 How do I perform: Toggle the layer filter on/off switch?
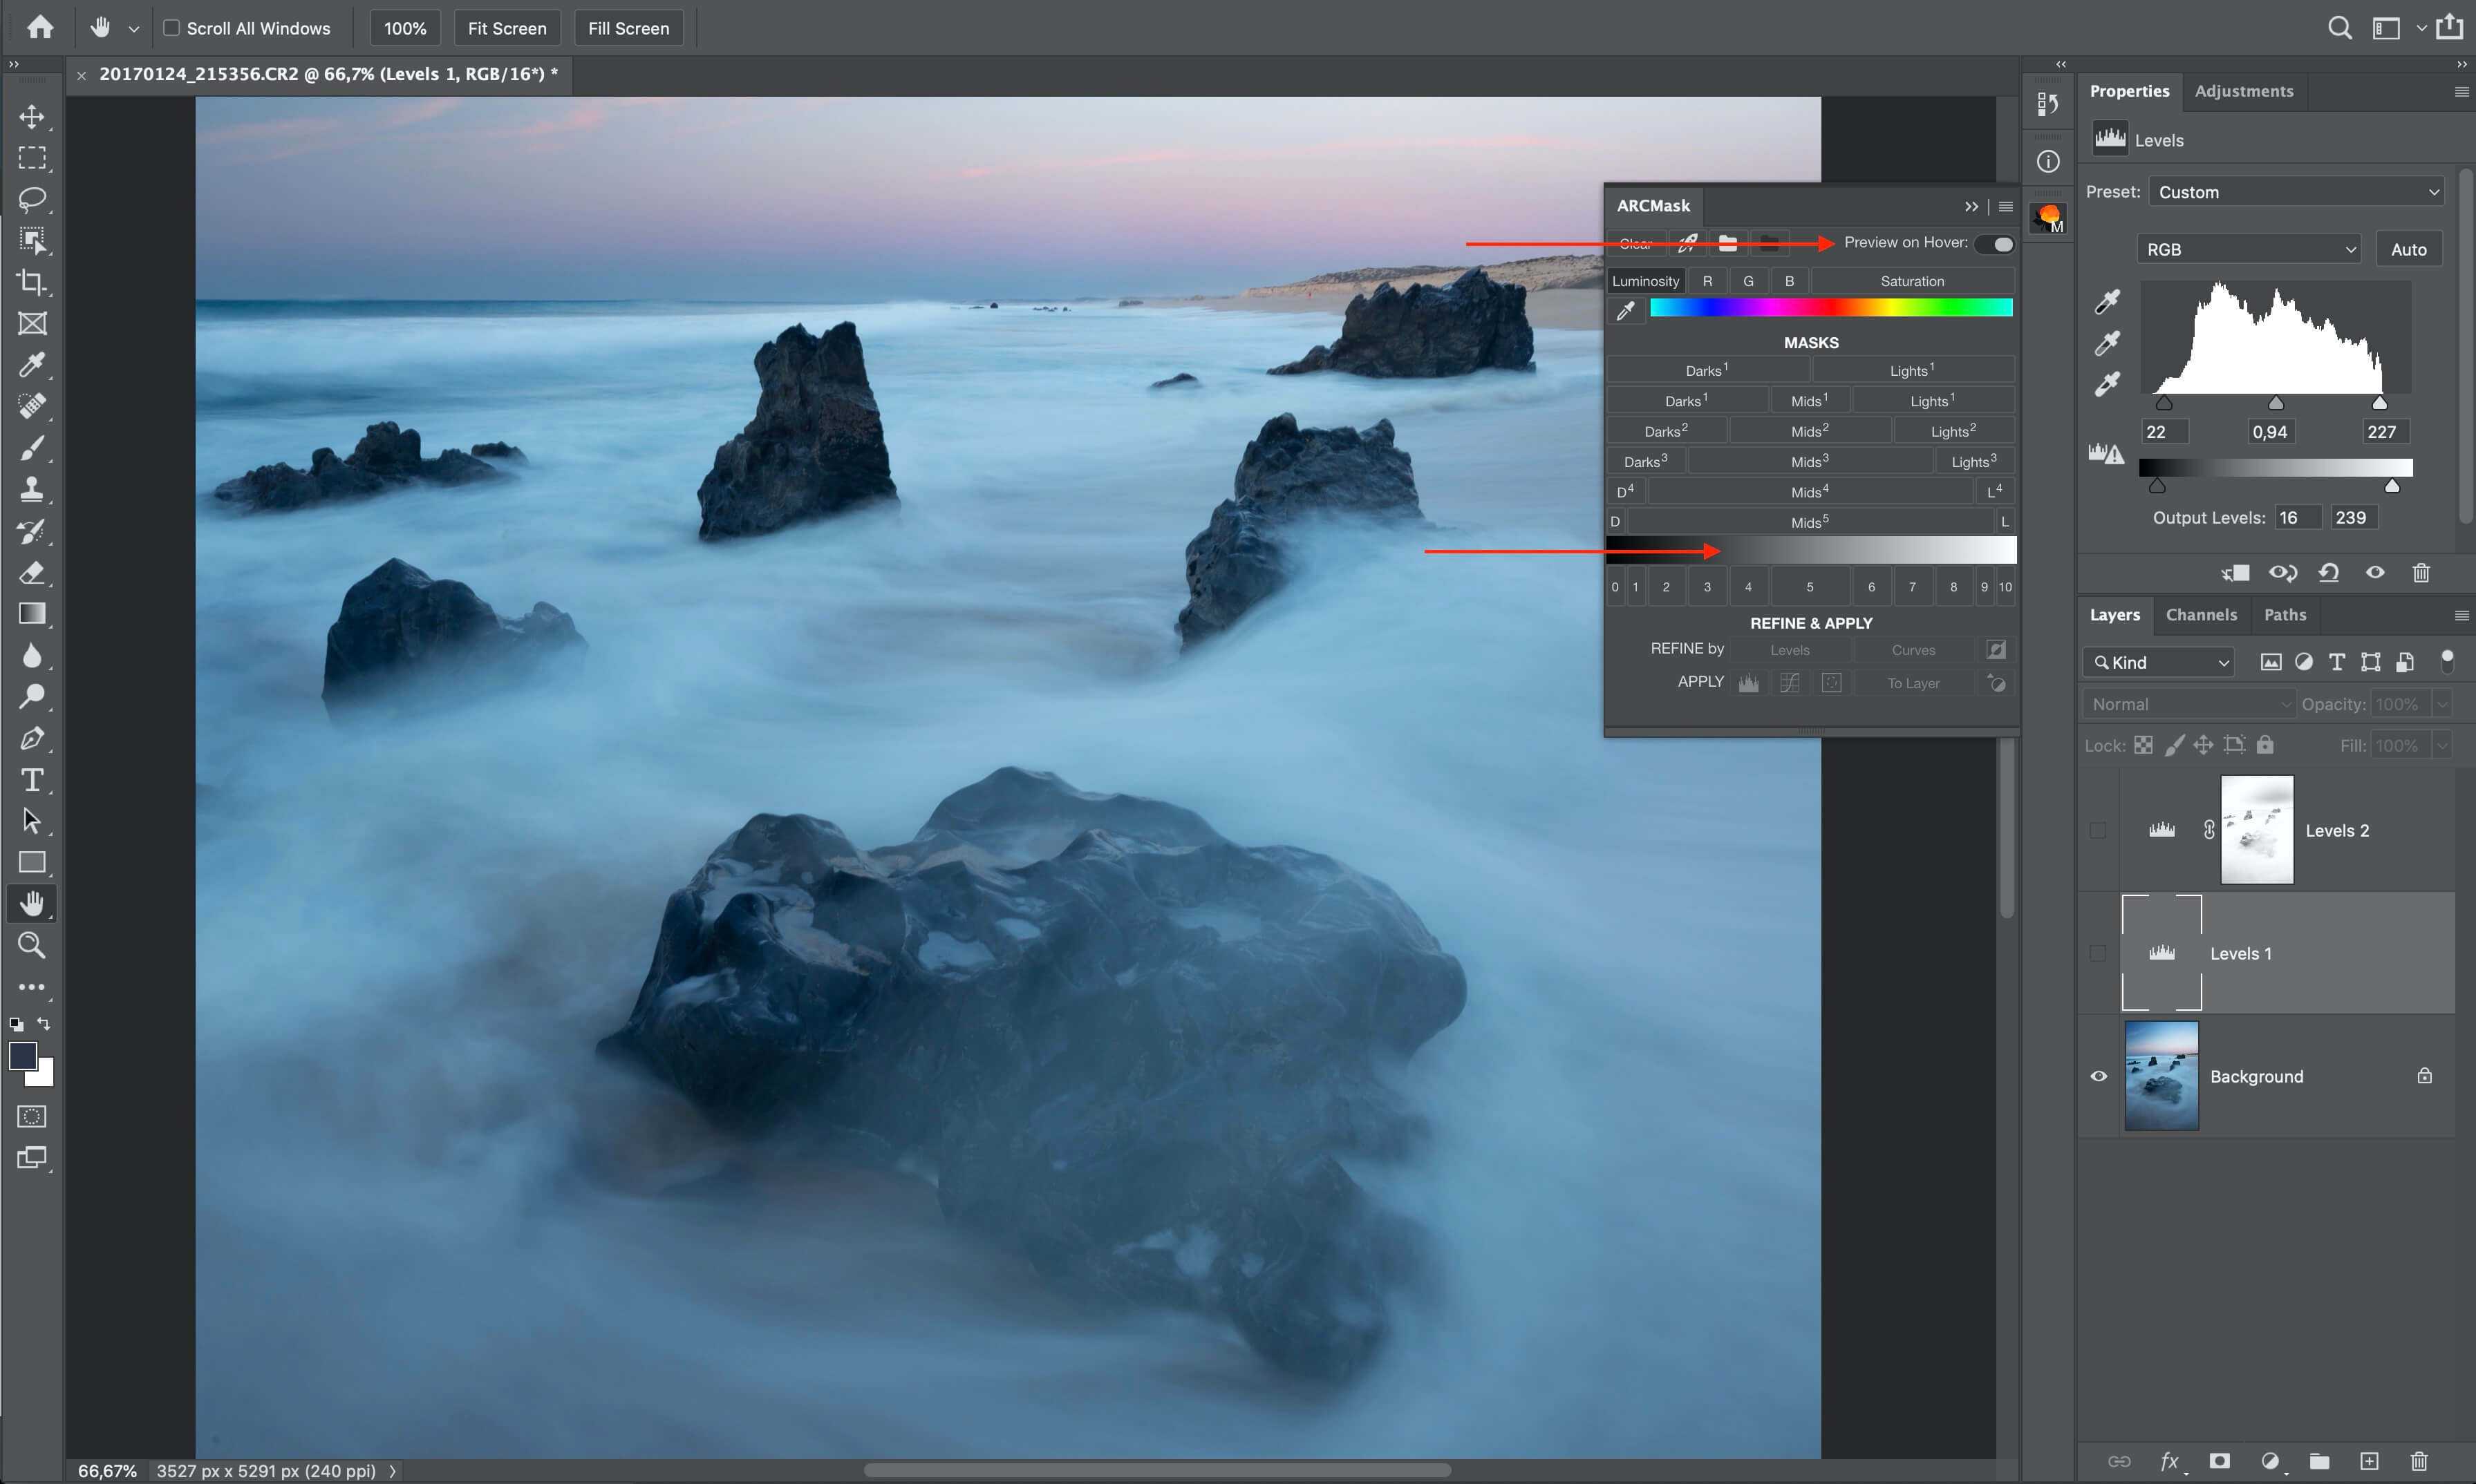point(2447,661)
